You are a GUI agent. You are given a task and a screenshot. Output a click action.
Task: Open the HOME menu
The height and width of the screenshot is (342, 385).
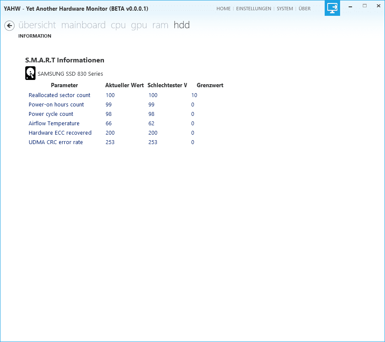223,9
